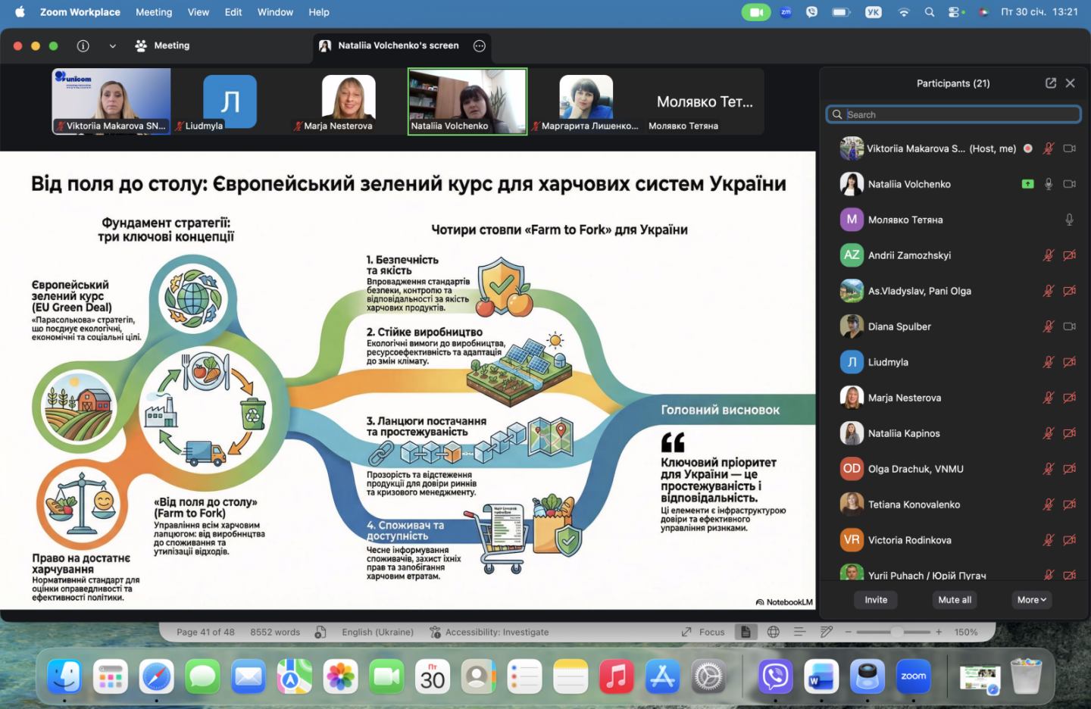The height and width of the screenshot is (709, 1091).
Task: Click the Focus mode icon in status bar
Action: point(687,632)
